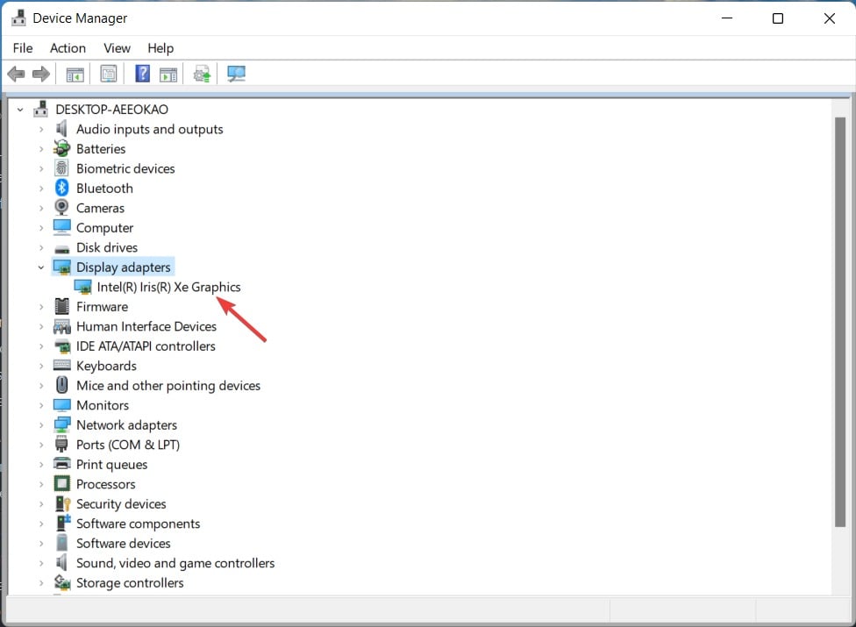Maximize the Device Manager window

pyautogui.click(x=778, y=18)
